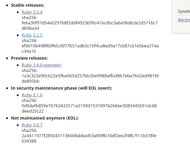This screenshot has height=146, width=190.
Task: Open the Ruby 3.3.4 download link
Action: [32, 12]
